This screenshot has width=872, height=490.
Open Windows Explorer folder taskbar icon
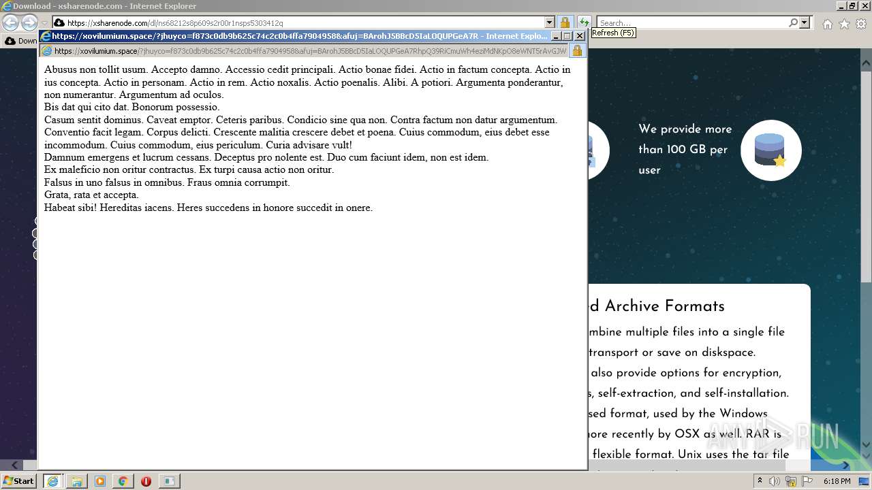point(76,481)
